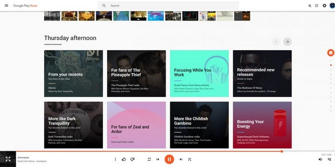Image resolution: width=335 pixels, height=167 pixels.
Task: Click the song progress slider handle
Action: click(x=282, y=152)
